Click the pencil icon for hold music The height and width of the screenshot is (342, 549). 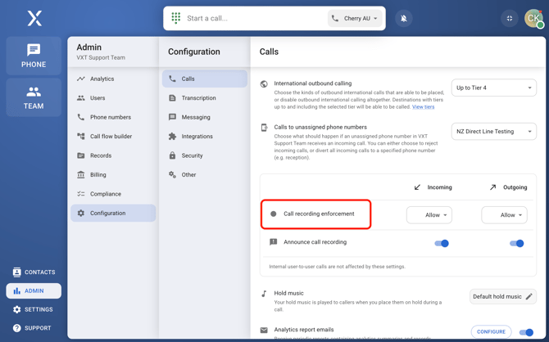point(529,296)
